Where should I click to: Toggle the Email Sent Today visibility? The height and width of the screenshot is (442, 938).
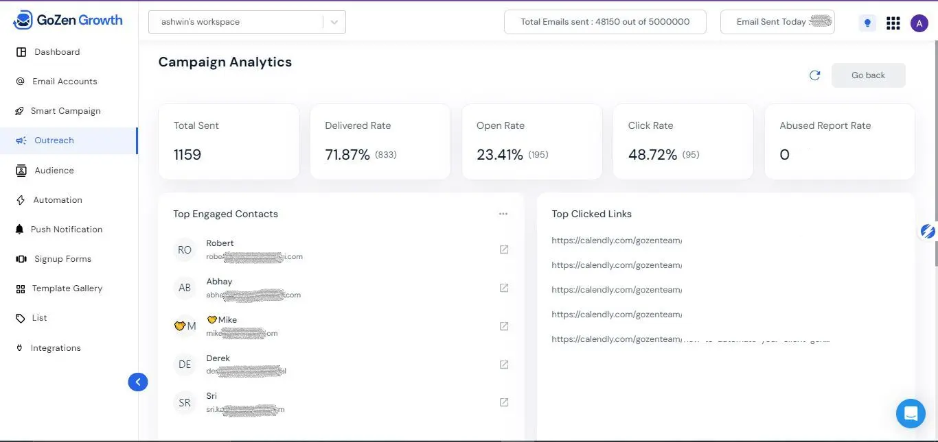click(820, 21)
